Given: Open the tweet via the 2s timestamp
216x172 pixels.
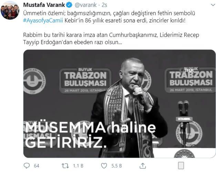Looking at the screenshot, I should 104,5.
